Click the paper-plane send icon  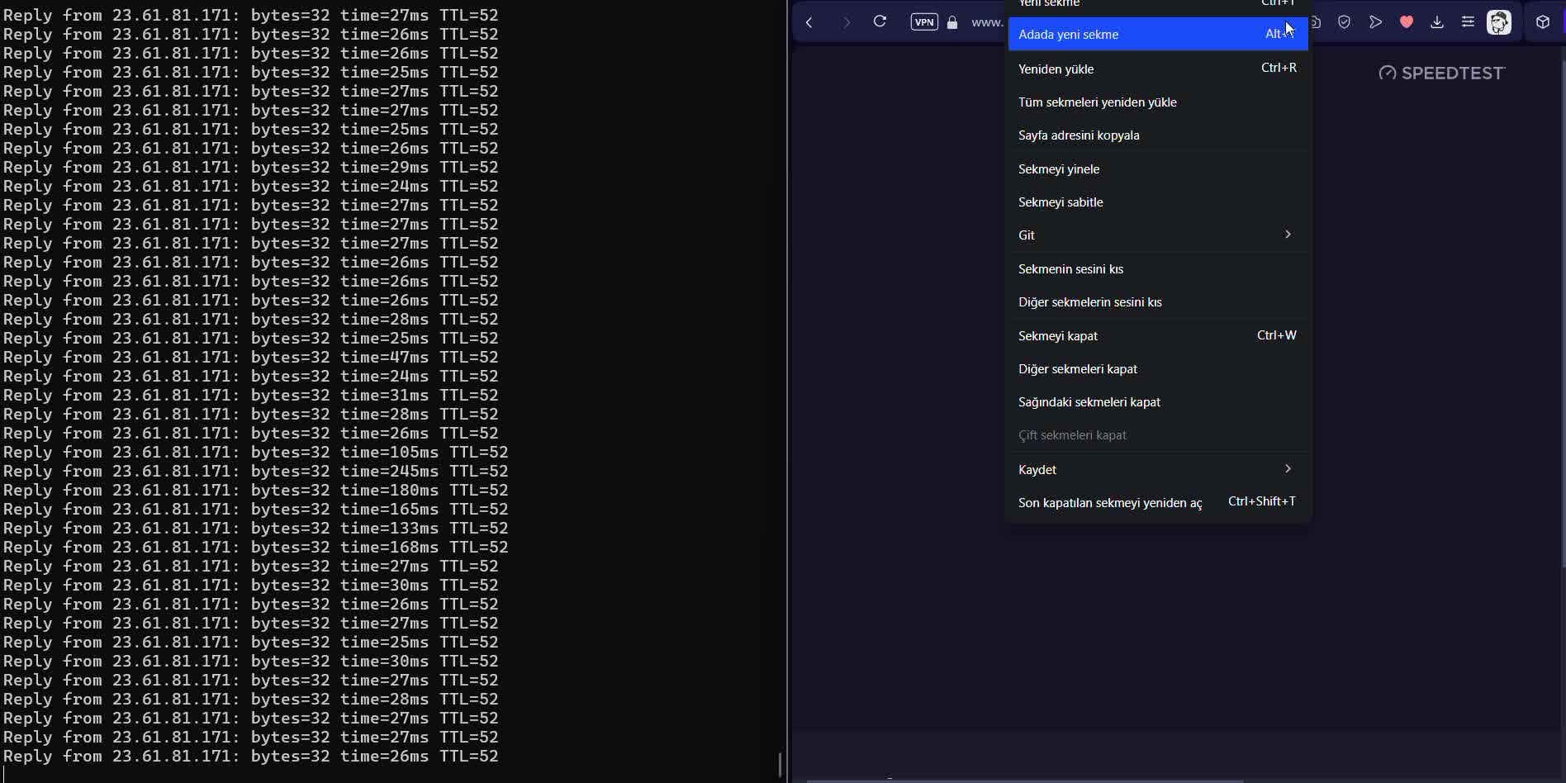(x=1375, y=22)
